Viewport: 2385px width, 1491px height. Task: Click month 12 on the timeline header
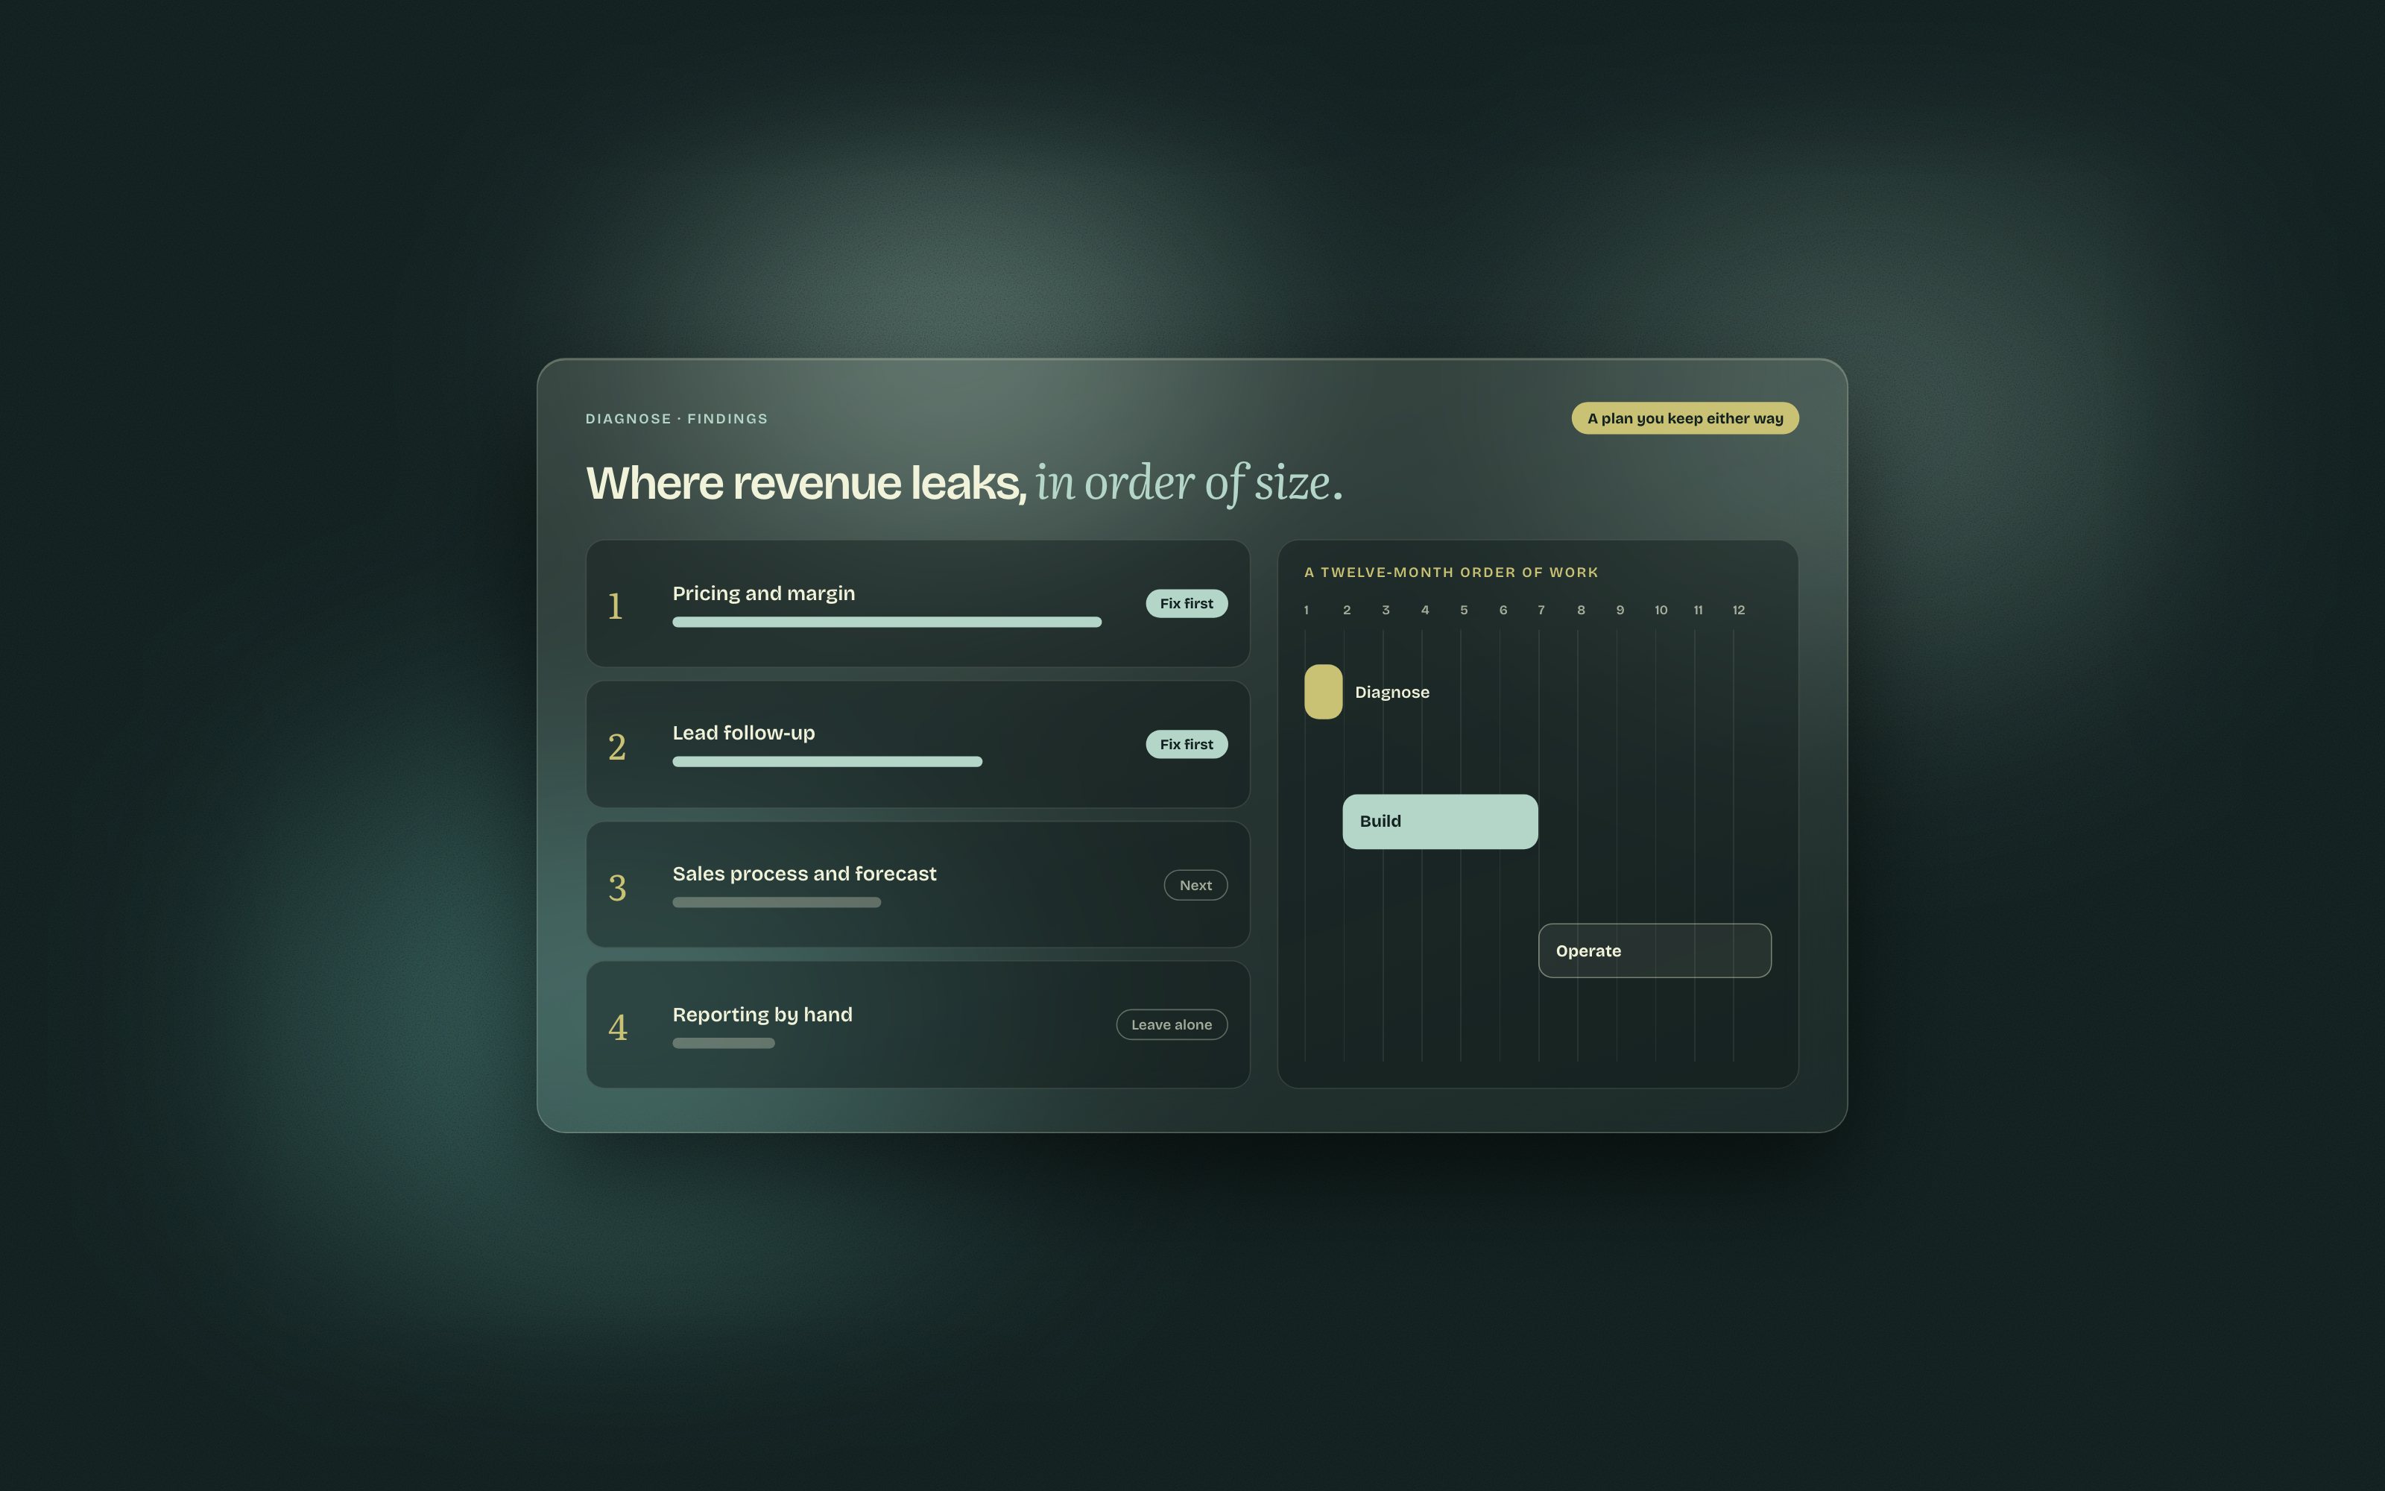click(x=1739, y=611)
